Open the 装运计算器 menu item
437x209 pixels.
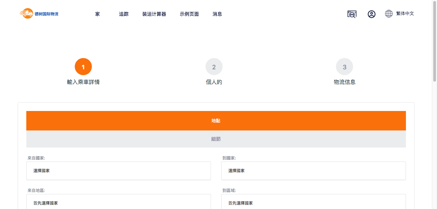[154, 14]
